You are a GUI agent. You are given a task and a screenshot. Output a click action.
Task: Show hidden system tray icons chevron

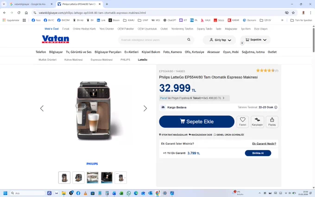click(259, 193)
